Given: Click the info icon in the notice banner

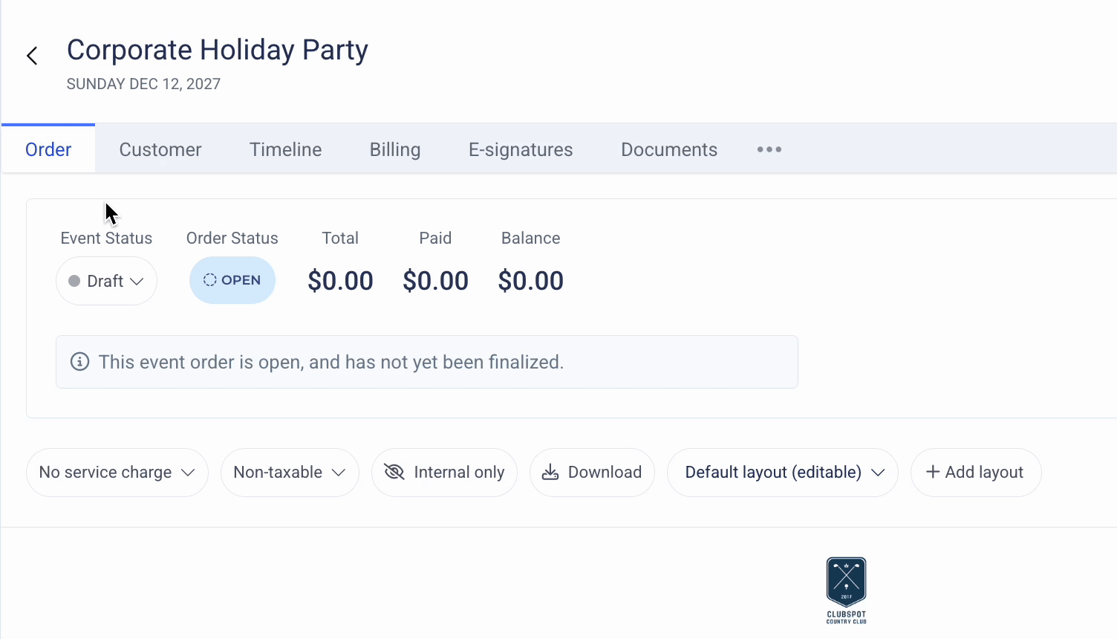Looking at the screenshot, I should pyautogui.click(x=79, y=362).
